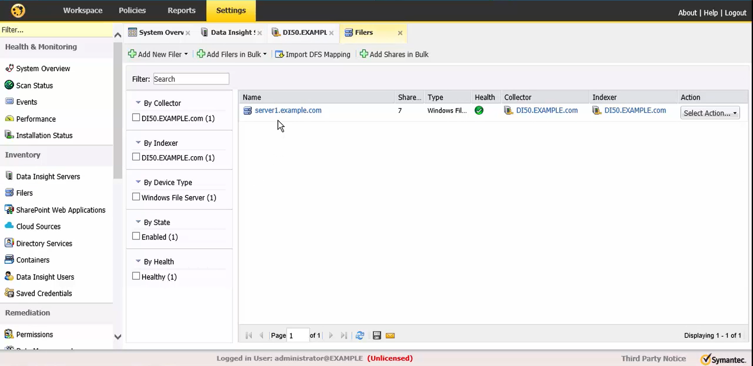Open the DI50.EXAMPLE.com collector link
Image resolution: width=753 pixels, height=366 pixels.
point(547,110)
